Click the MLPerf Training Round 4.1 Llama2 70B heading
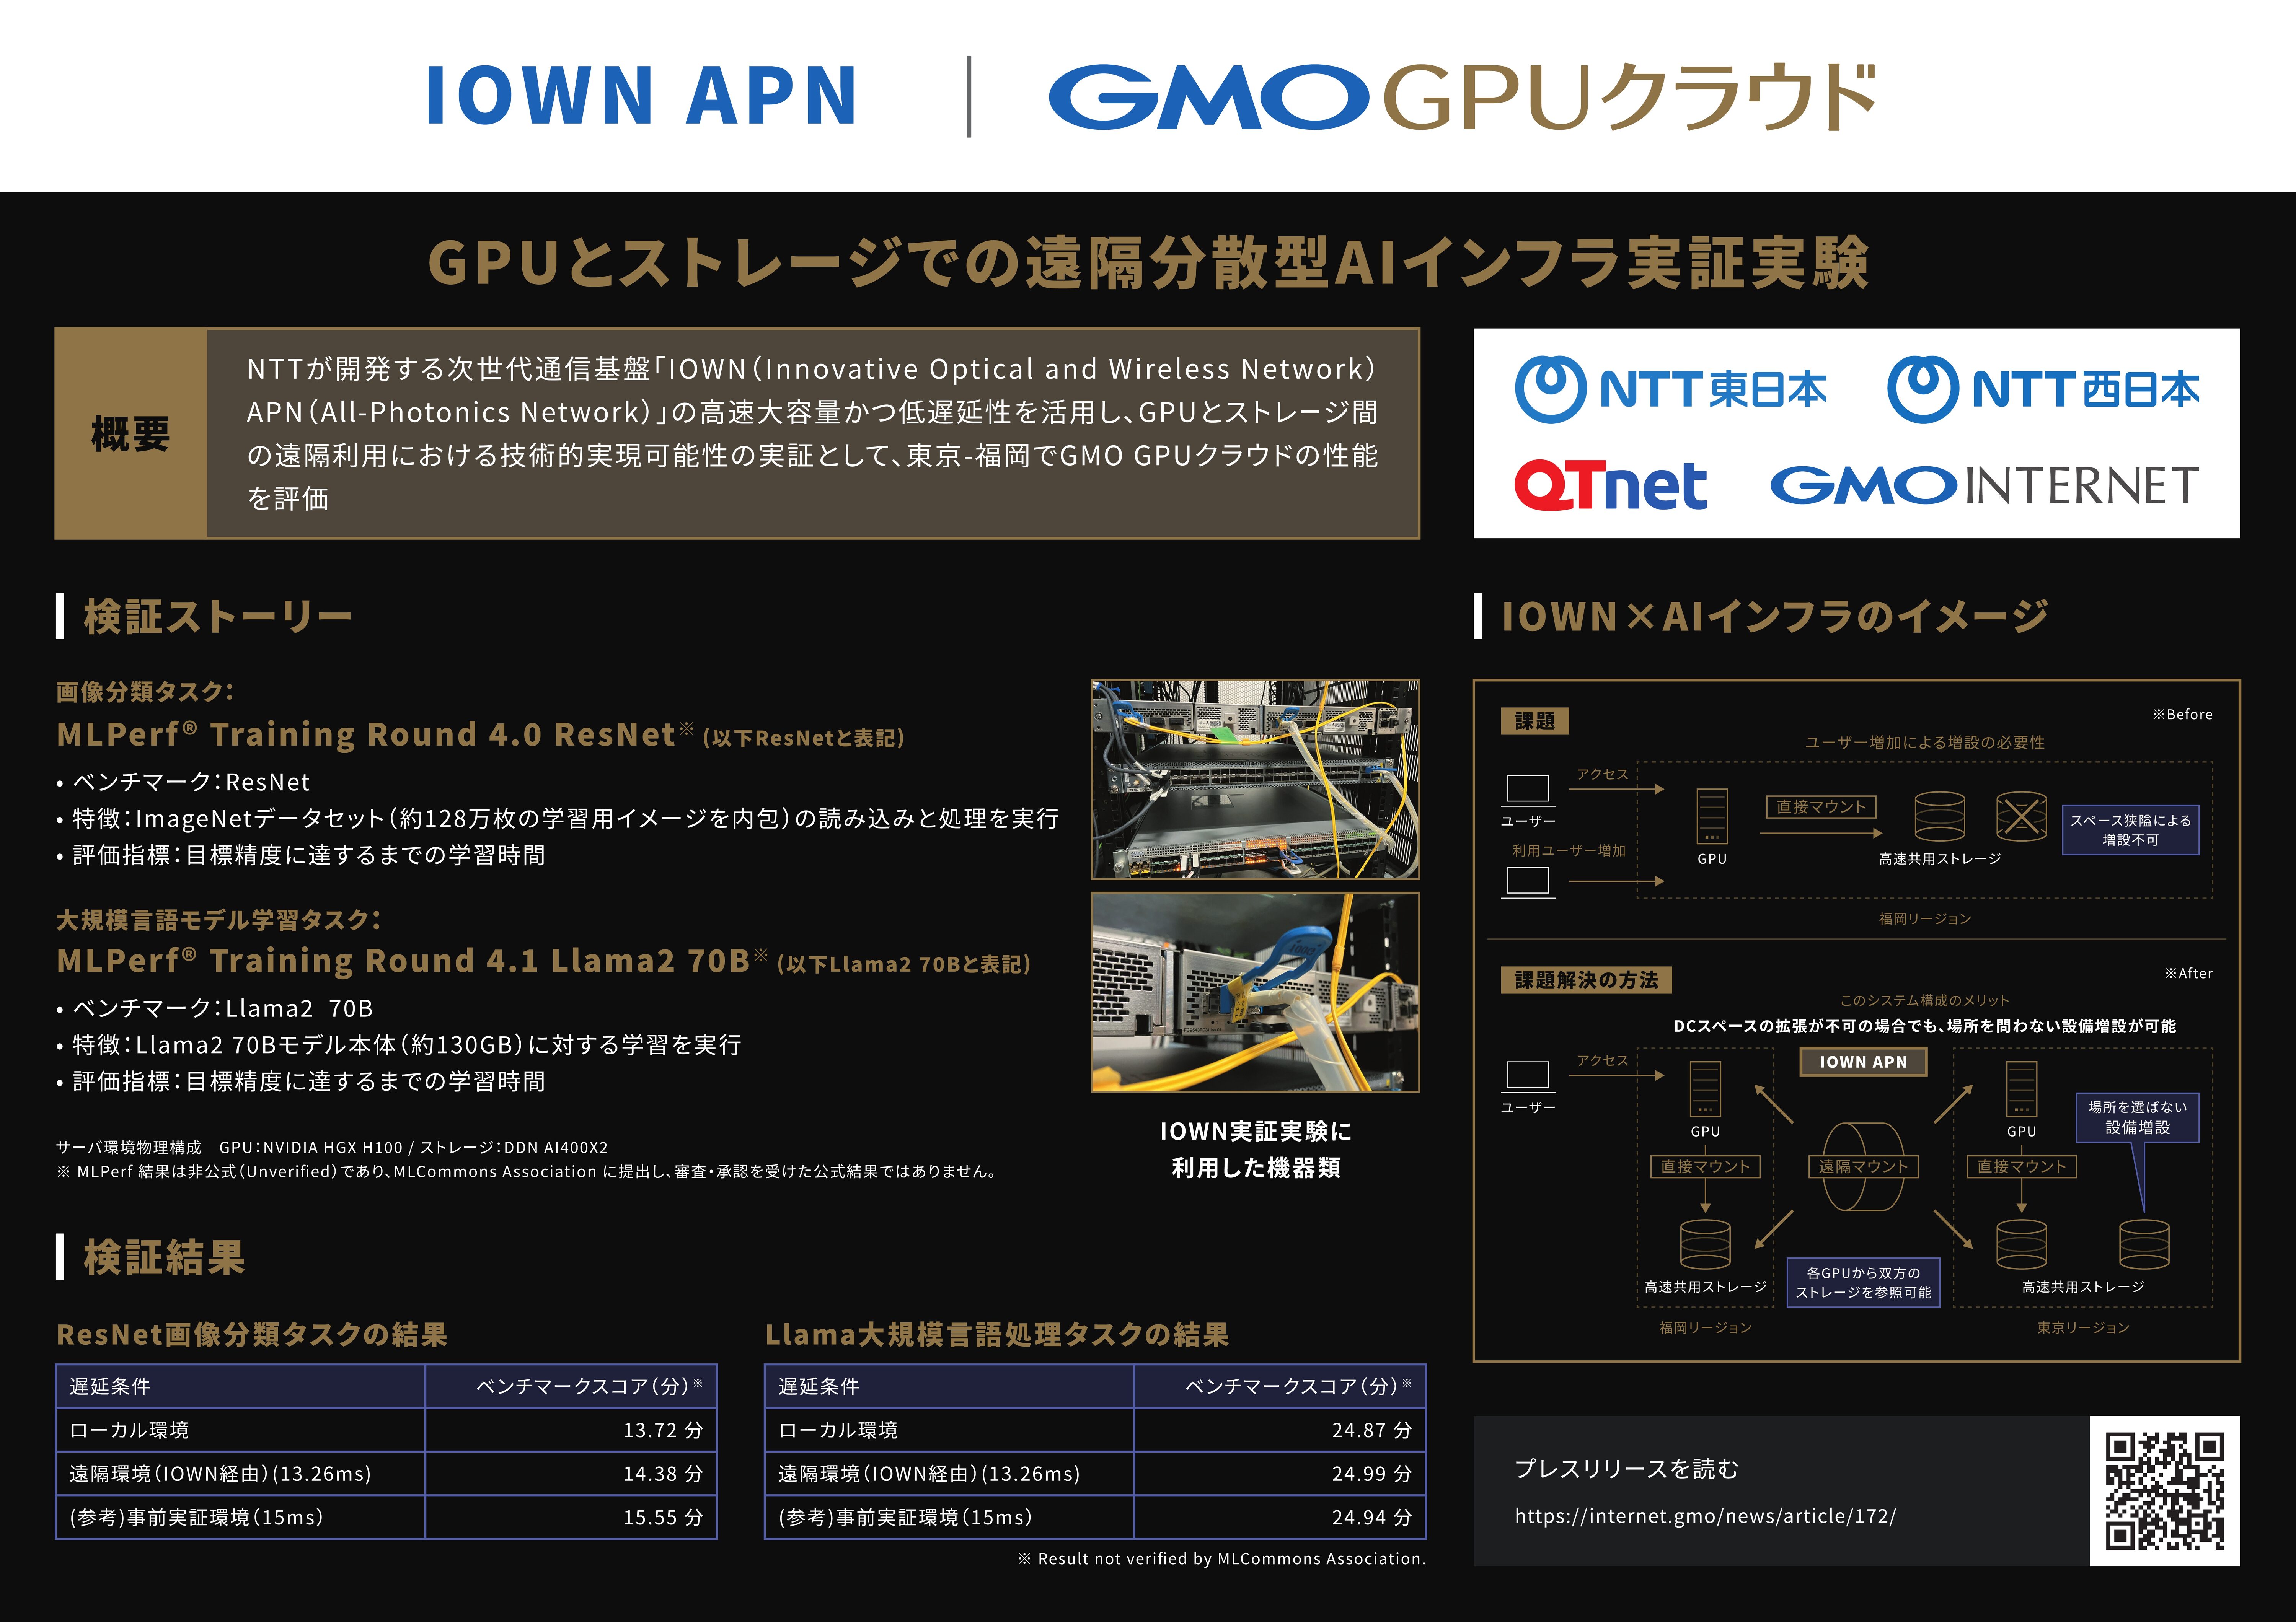Image resolution: width=2296 pixels, height=1622 pixels. pos(543,961)
